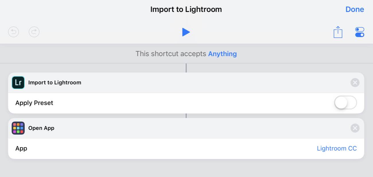Tap Done to finish editing

355,9
